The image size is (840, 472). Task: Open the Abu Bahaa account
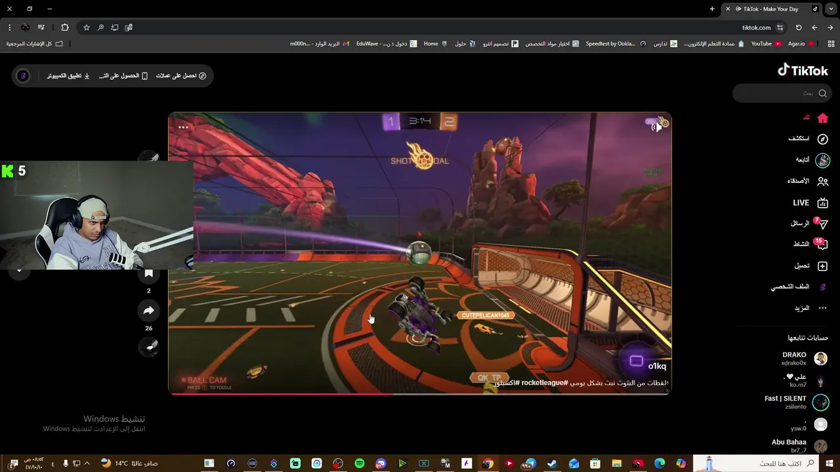(x=799, y=446)
